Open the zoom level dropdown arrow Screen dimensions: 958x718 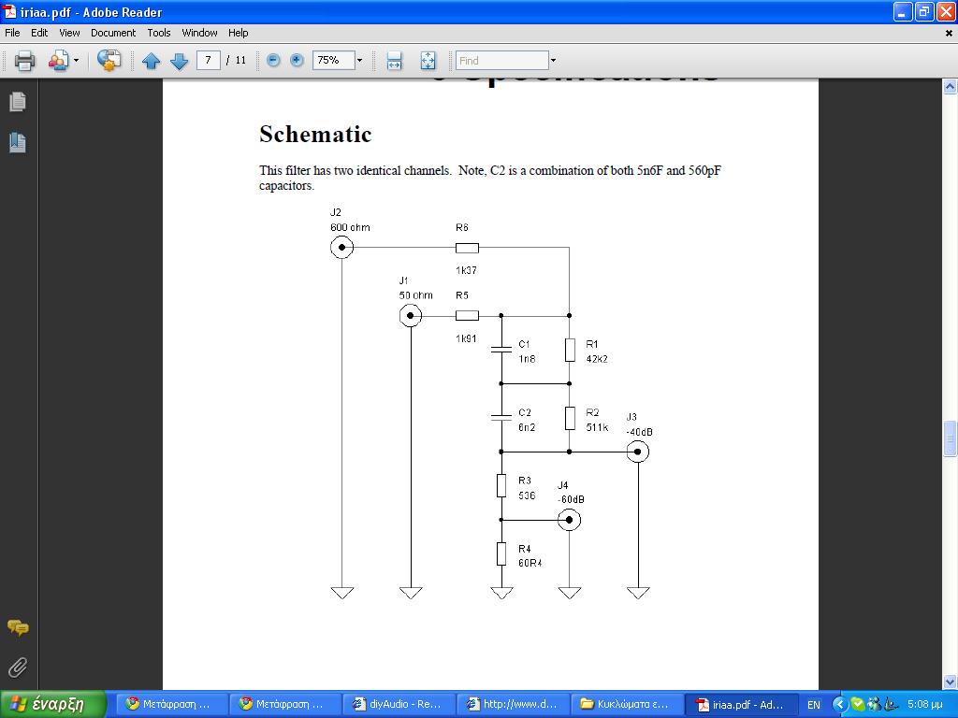click(359, 60)
